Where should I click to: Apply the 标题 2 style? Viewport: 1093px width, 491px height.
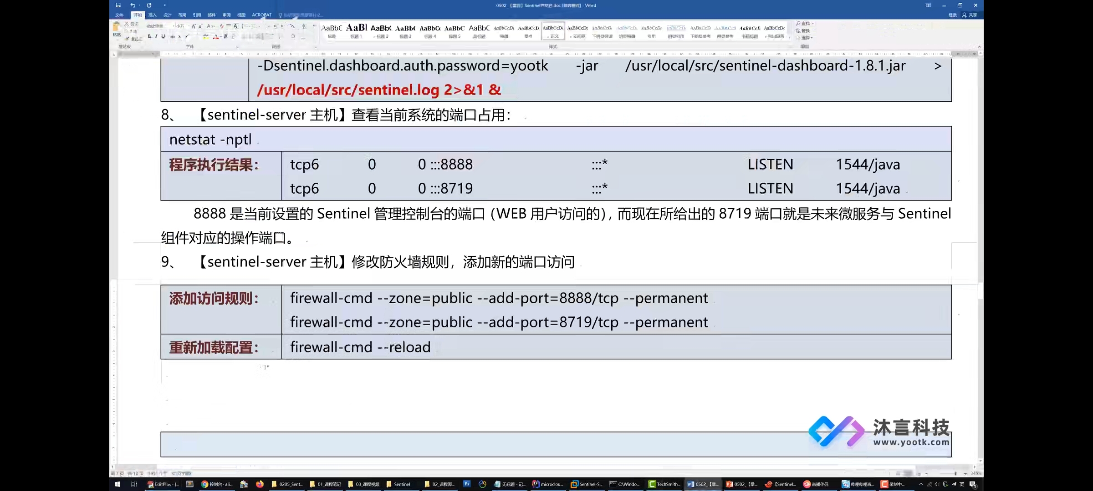381,31
